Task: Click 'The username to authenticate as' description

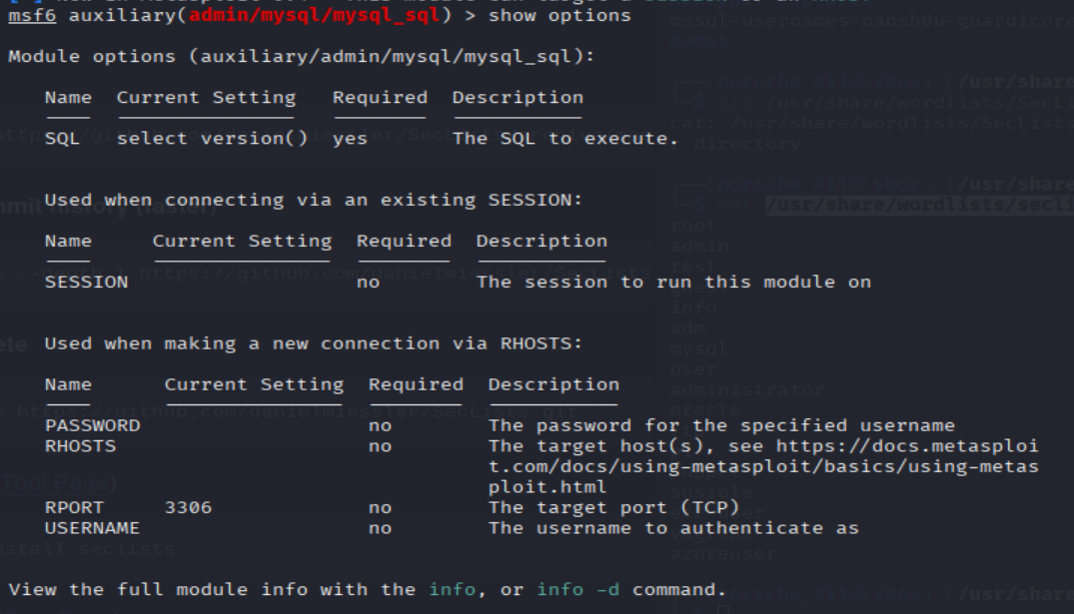Action: [673, 528]
